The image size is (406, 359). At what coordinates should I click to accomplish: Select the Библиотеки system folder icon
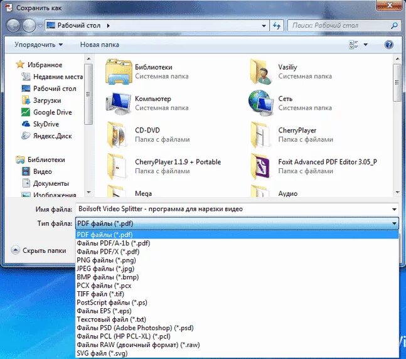click(x=119, y=72)
